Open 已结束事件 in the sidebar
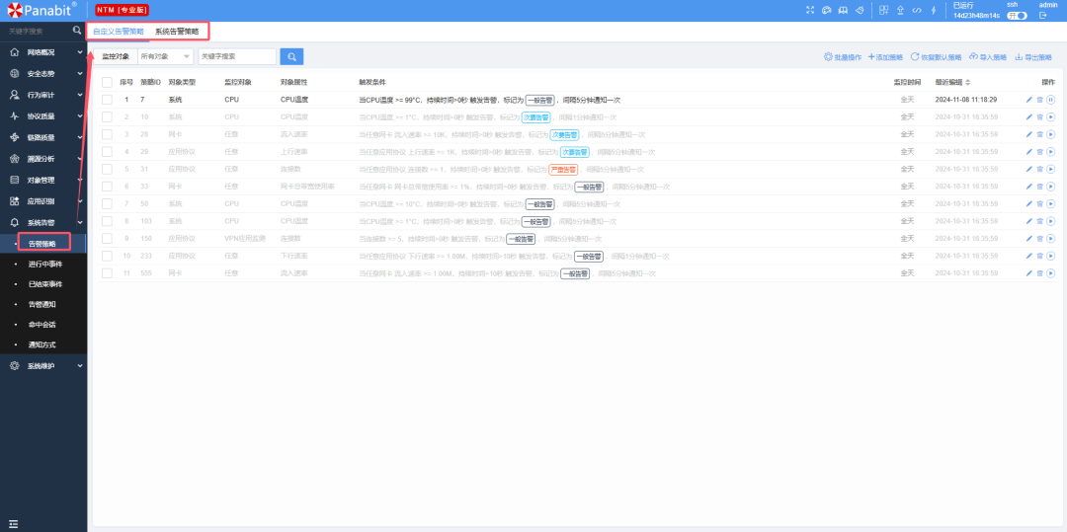This screenshot has height=532, width=1067. pyautogui.click(x=43, y=284)
